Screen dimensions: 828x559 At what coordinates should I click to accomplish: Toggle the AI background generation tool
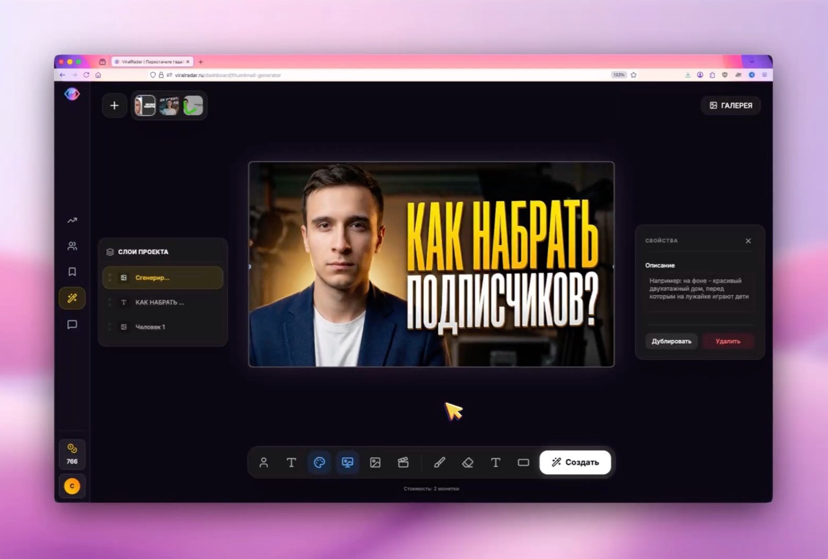(347, 462)
